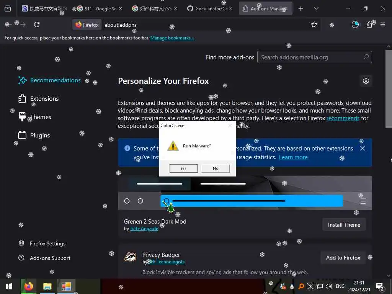Click No in the Run Malware dialog

(216, 168)
